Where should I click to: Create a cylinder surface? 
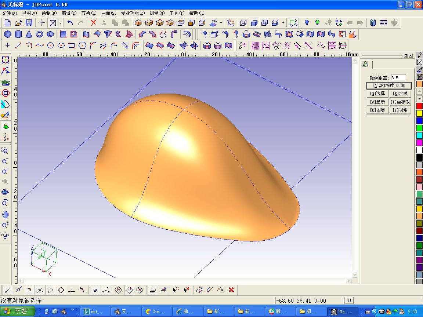[x=18, y=34]
